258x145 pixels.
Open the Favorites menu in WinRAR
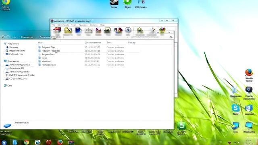coord(83,25)
